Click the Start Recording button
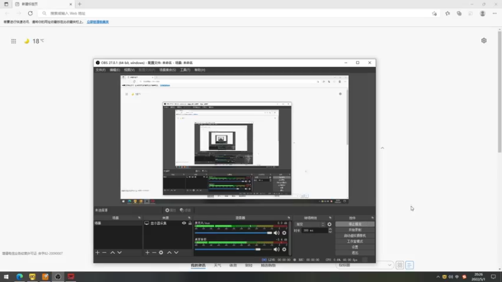 tap(355, 230)
